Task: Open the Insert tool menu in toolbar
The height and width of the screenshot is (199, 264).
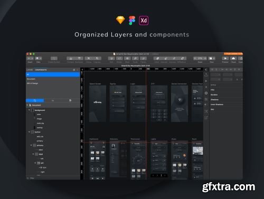Action: (30, 58)
